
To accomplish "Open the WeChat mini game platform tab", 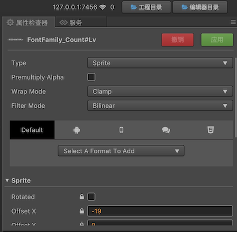I will (166, 130).
